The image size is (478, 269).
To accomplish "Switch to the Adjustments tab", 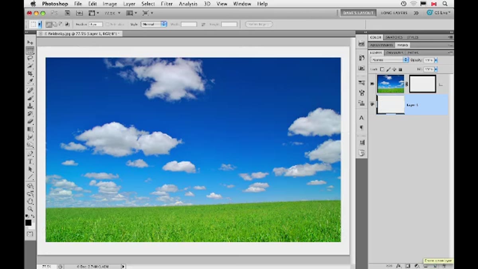I will [382, 45].
